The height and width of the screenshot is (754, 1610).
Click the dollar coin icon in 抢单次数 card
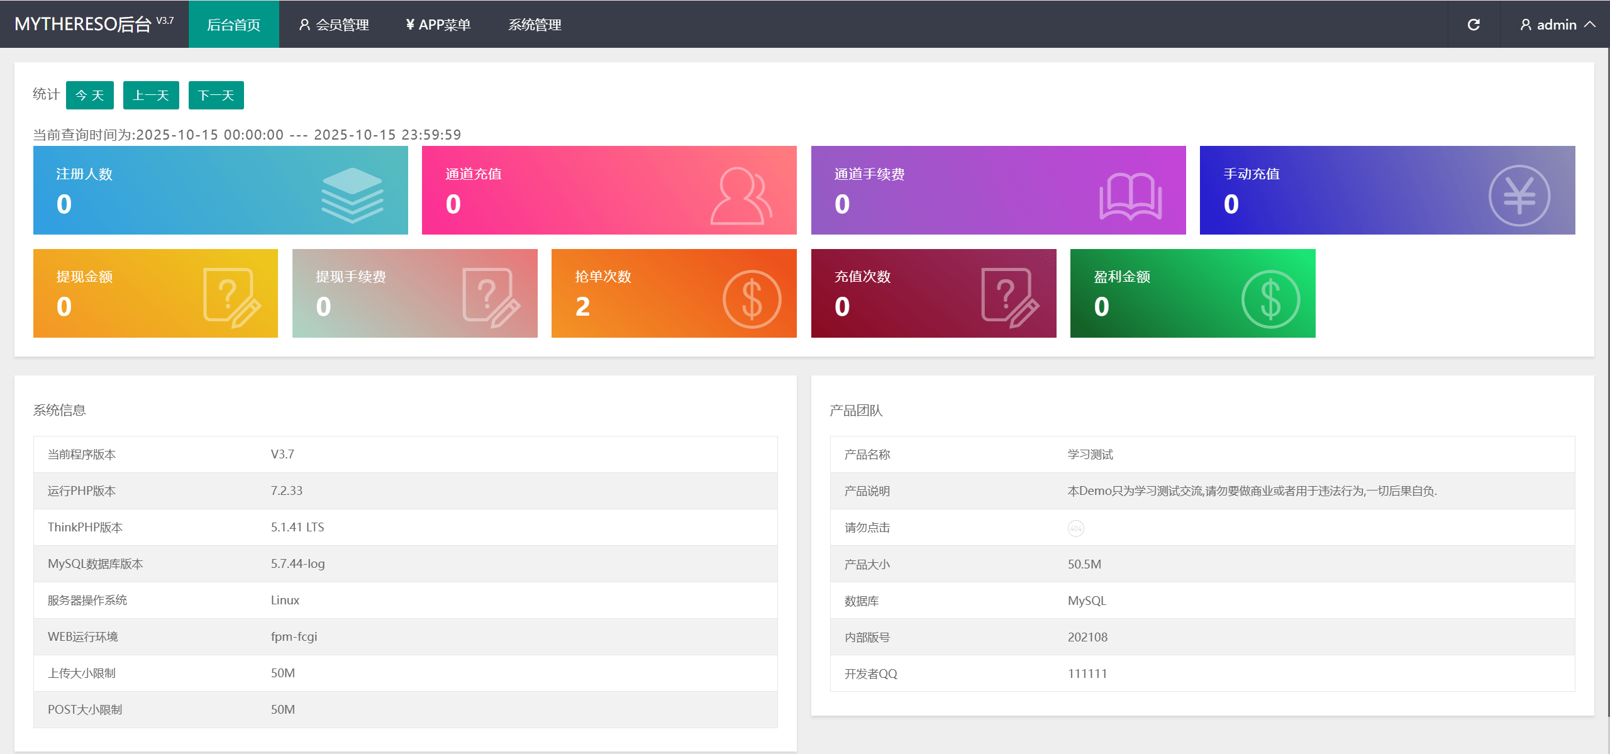coord(752,299)
